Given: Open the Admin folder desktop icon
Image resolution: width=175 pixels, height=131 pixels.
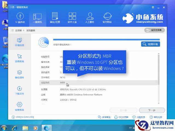Looking at the screenshot, I should click(x=5, y=7).
